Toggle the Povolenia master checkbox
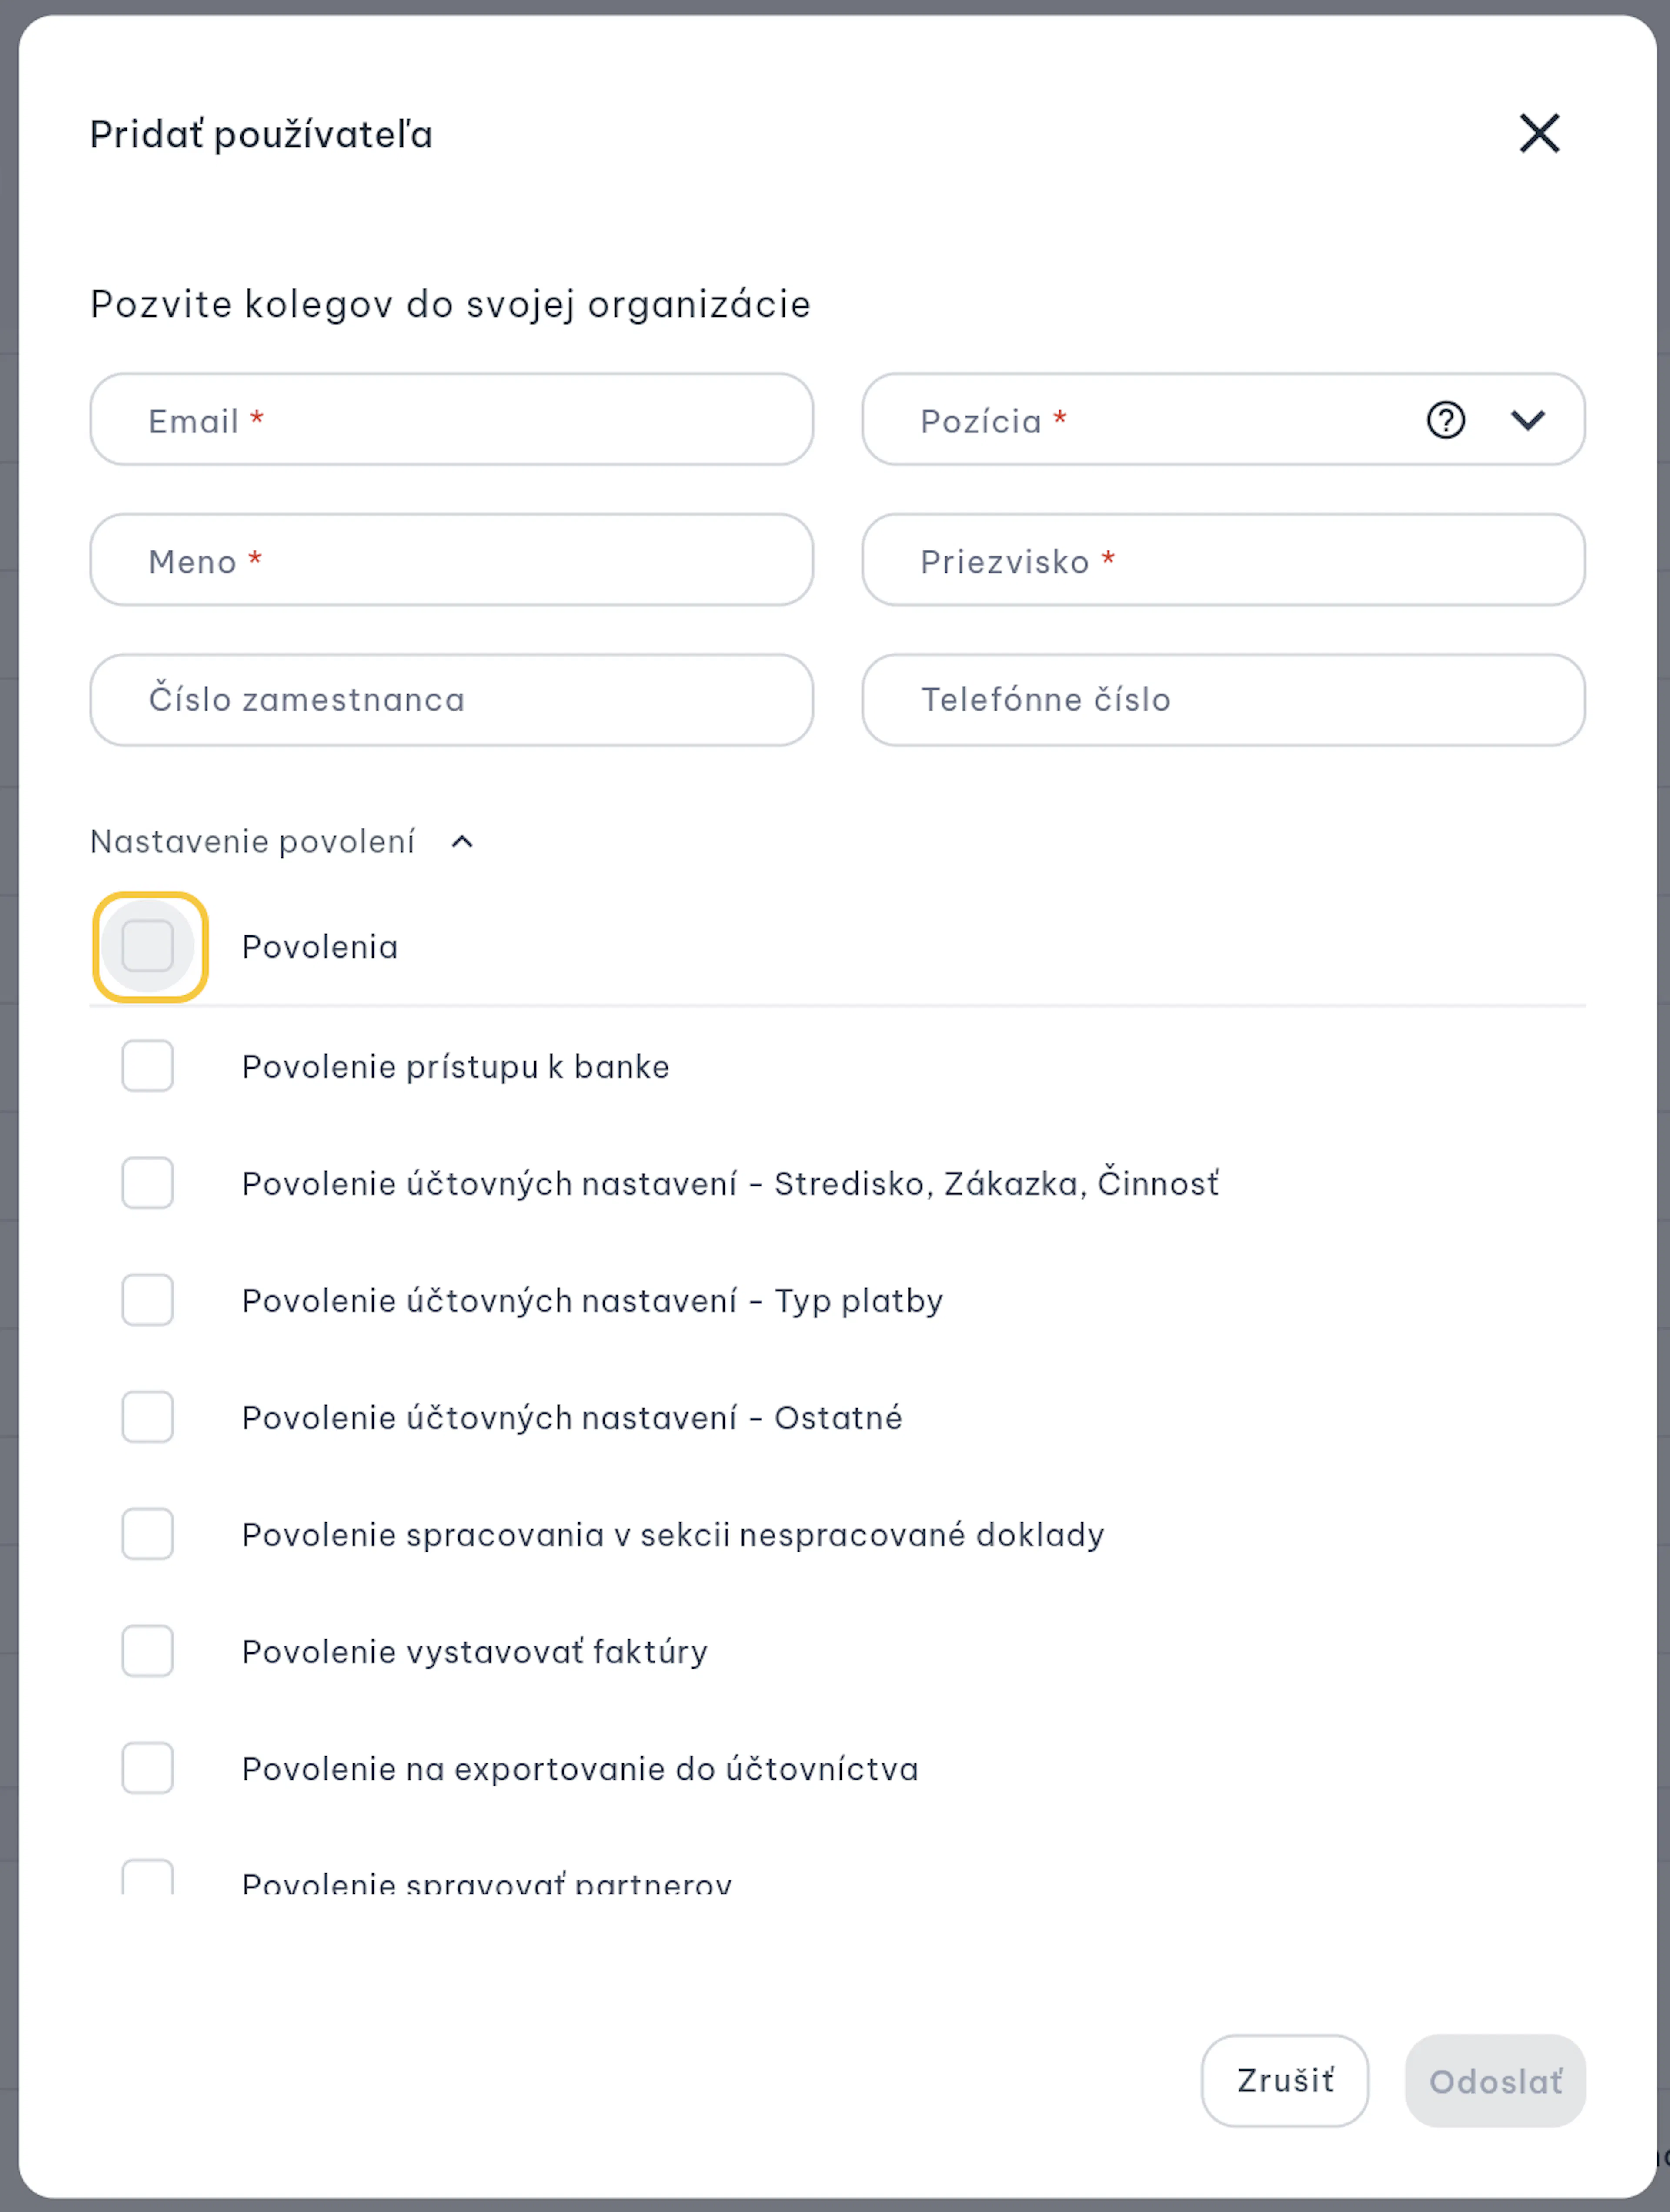 [148, 946]
